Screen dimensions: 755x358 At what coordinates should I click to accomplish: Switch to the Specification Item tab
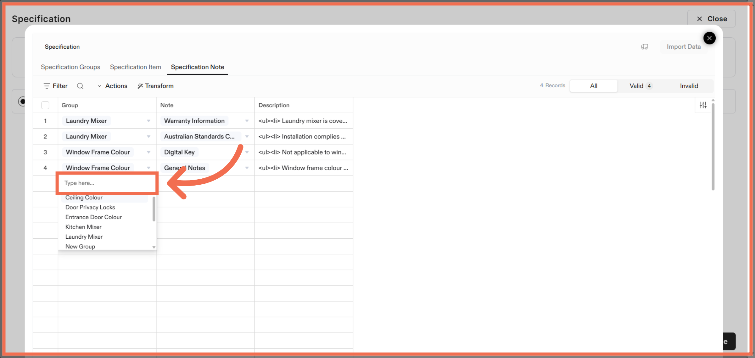pyautogui.click(x=136, y=67)
